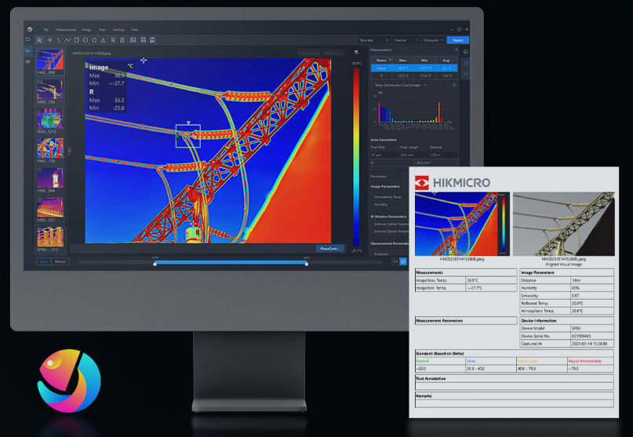Close the Measurements panel
Viewport: 633px width, 437px height.
click(x=457, y=49)
